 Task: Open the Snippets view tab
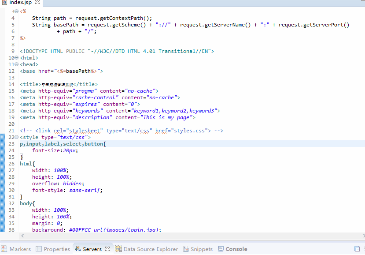(198, 249)
